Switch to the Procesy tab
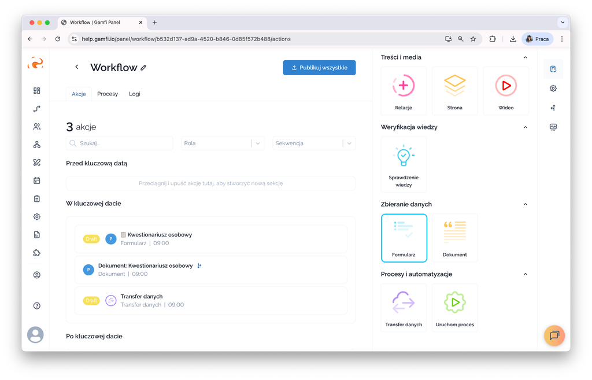Screen dimensions: 592x380 [108, 94]
